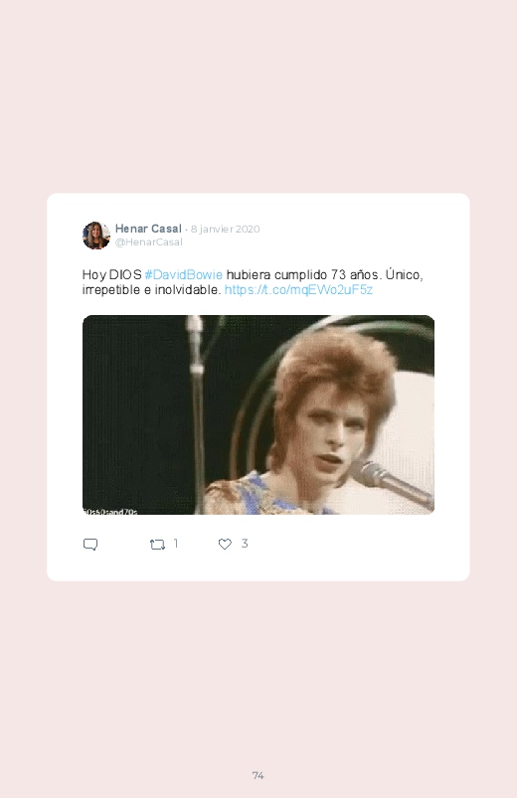Click the 50s60sand70s watermark on the GIF

pos(110,511)
